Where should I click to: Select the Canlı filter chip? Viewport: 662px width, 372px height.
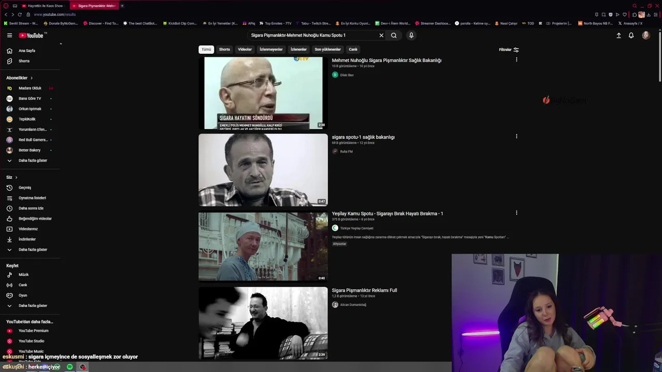[x=353, y=50]
